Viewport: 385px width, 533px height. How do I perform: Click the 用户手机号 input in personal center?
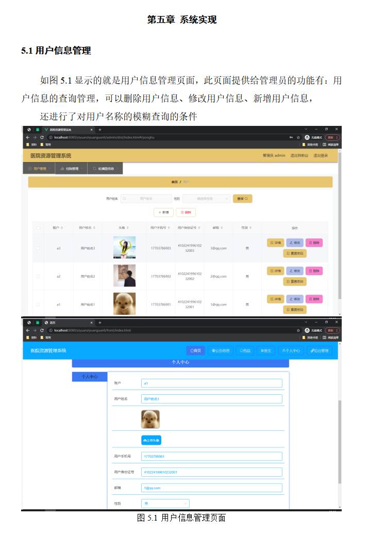coord(211,456)
